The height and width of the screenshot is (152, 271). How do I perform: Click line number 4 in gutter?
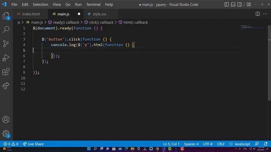(x=24, y=45)
